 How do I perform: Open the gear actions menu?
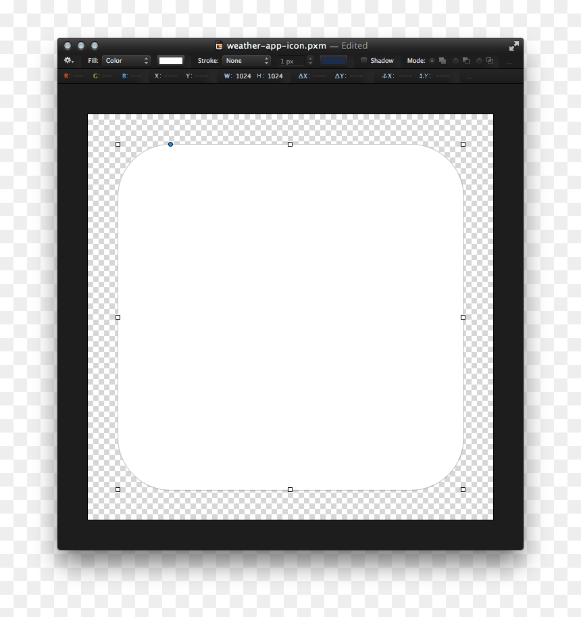(x=69, y=61)
